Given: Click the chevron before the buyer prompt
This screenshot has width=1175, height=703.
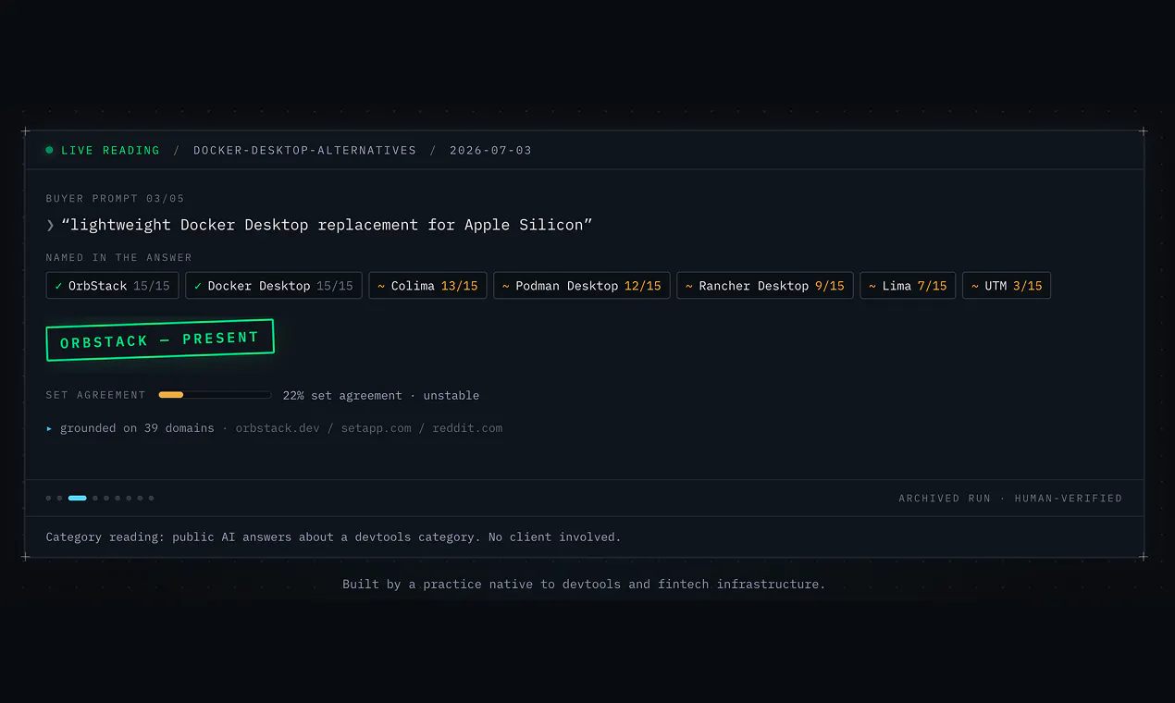Looking at the screenshot, I should [50, 225].
